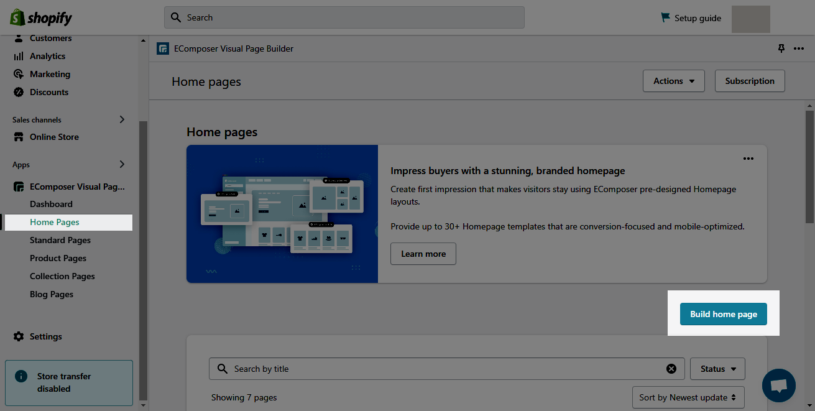Click the homepage templates banner illustration

click(x=282, y=214)
